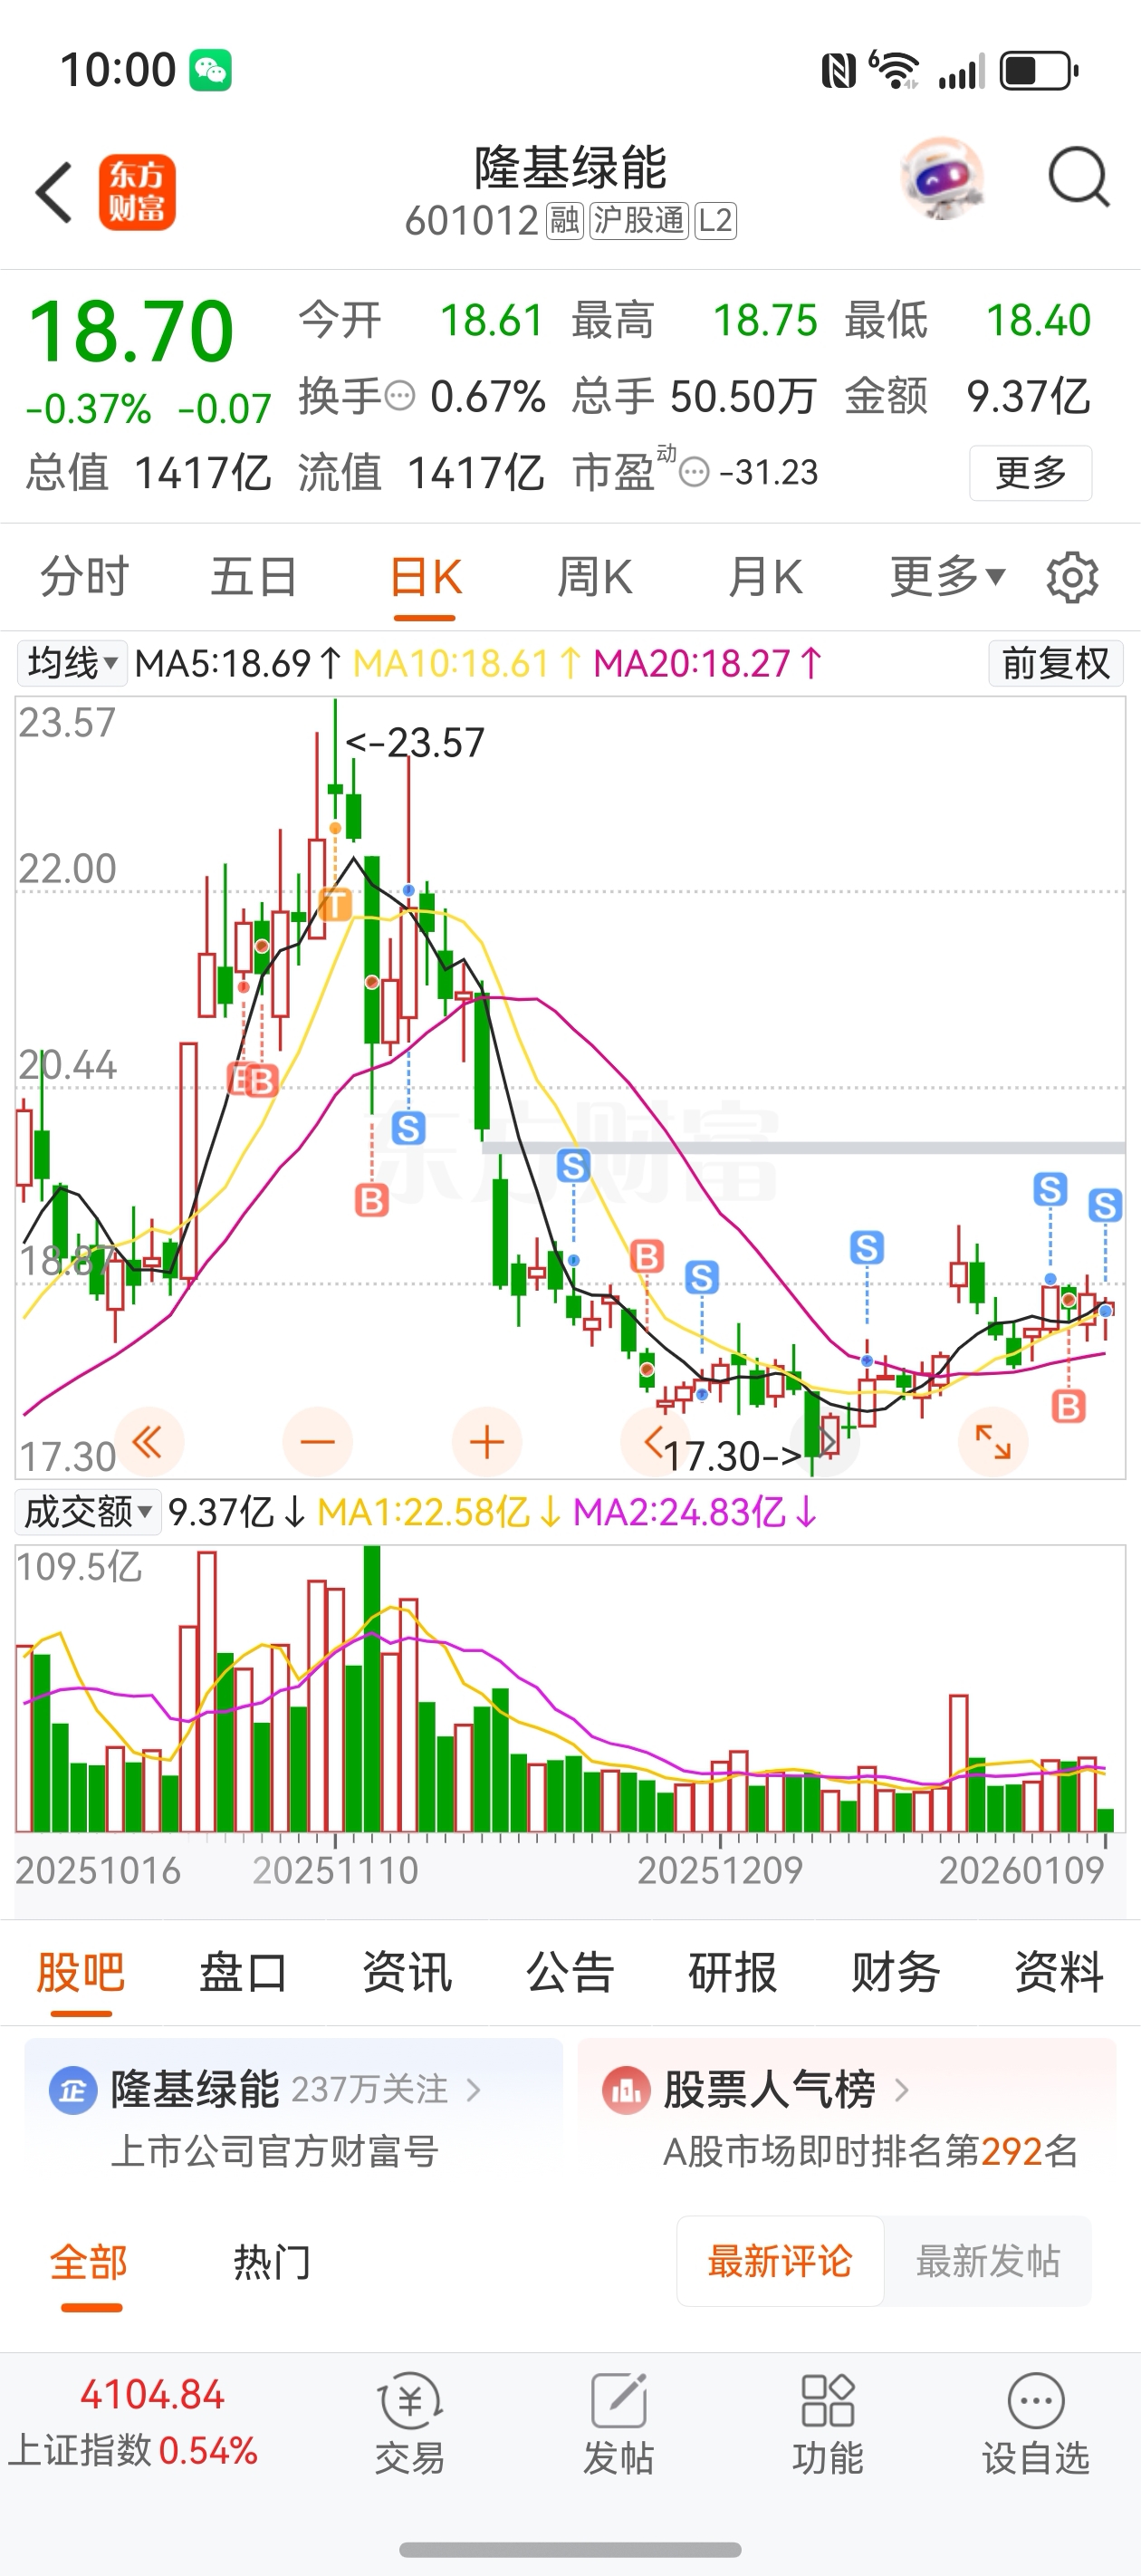Open 上市公司官方财富号 link
Image resolution: width=1141 pixels, height=2576 pixels.
[275, 2151]
